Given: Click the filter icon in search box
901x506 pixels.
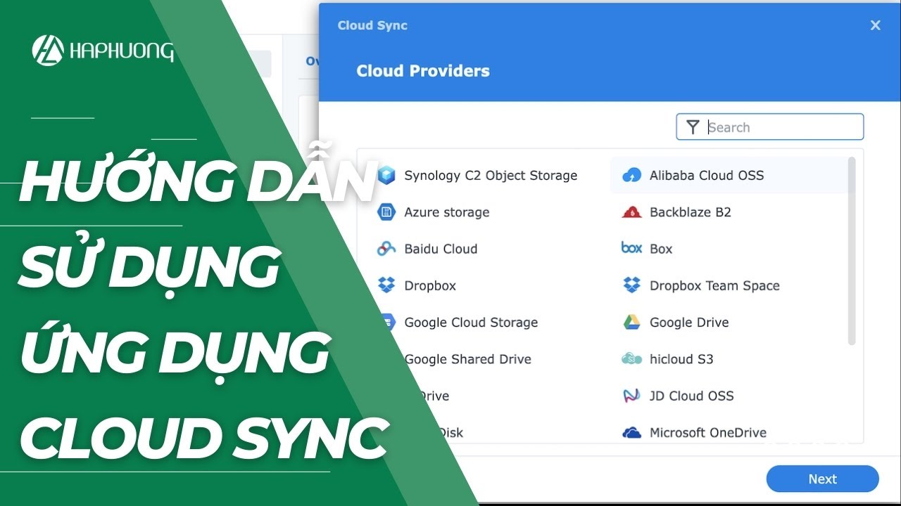Looking at the screenshot, I should pos(693,127).
